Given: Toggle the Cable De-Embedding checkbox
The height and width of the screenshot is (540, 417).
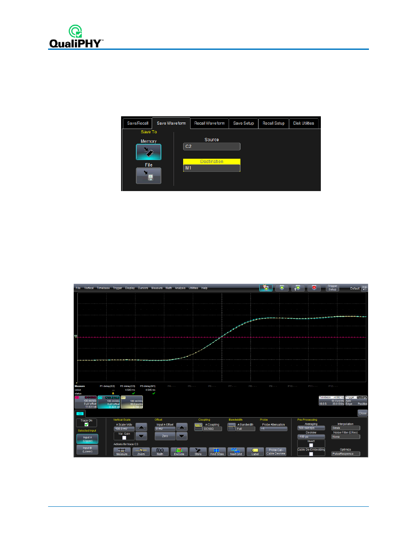Looking at the screenshot, I should [311, 454].
